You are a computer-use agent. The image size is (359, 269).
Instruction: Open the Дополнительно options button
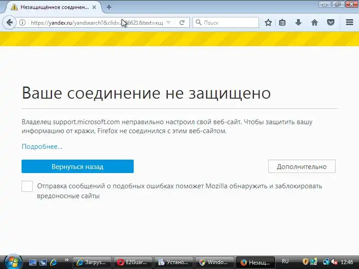point(302,166)
